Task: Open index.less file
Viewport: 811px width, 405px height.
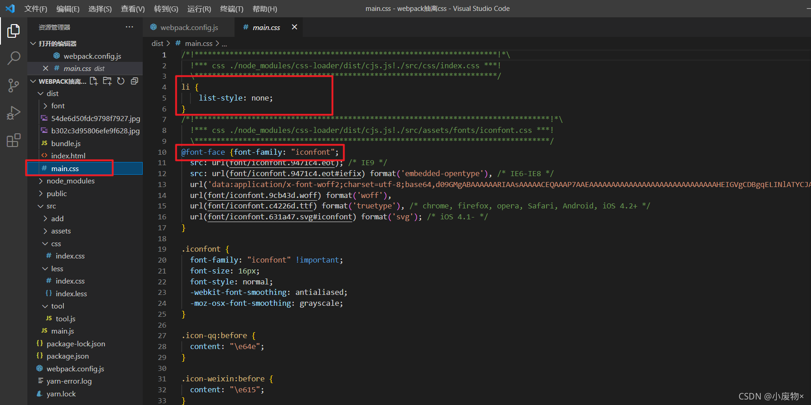Action: pos(85,294)
